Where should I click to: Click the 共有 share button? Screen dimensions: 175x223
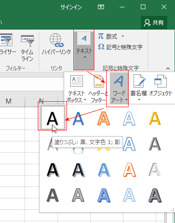click(x=154, y=23)
